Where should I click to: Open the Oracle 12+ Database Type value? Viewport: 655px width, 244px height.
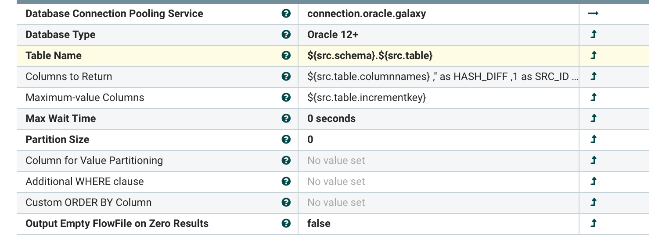click(439, 35)
